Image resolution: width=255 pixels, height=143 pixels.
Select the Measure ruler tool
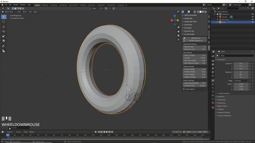click(x=4, y=51)
